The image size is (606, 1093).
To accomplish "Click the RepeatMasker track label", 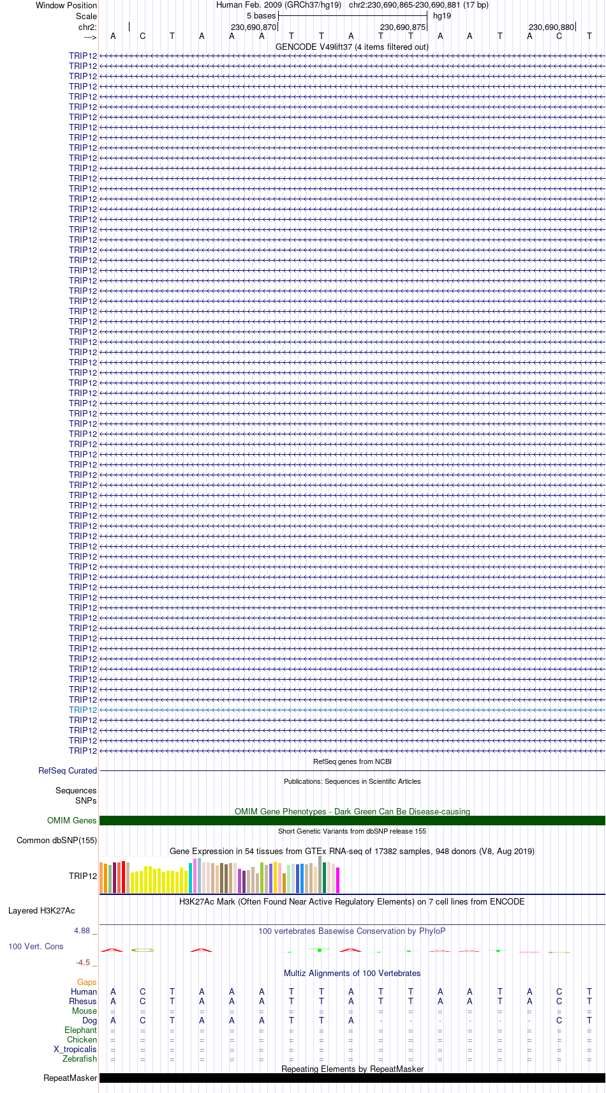I will 70,1078.
